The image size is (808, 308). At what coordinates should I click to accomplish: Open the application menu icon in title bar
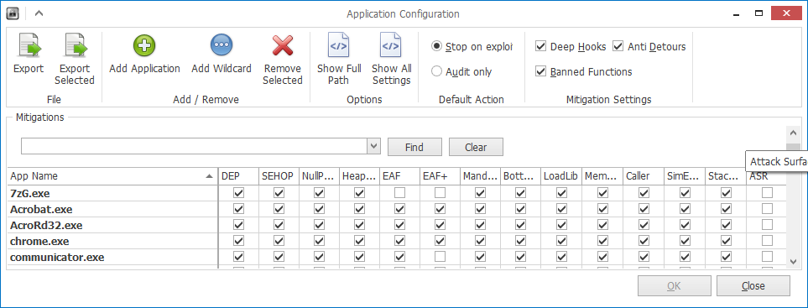13,14
